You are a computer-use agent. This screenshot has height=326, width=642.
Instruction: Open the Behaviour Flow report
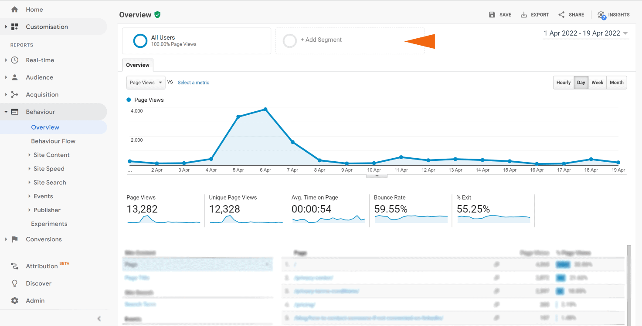pos(53,141)
